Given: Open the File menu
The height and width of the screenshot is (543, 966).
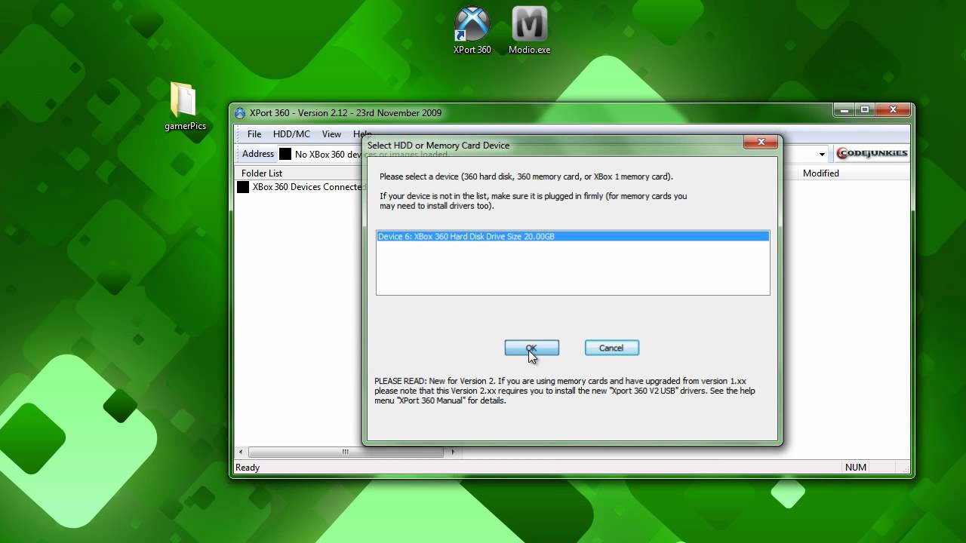Looking at the screenshot, I should pos(254,134).
